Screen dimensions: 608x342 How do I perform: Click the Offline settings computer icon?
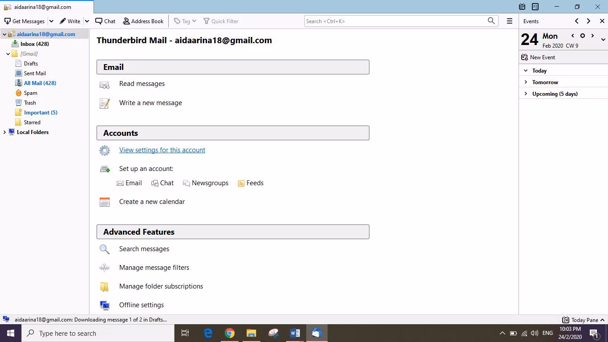(105, 305)
